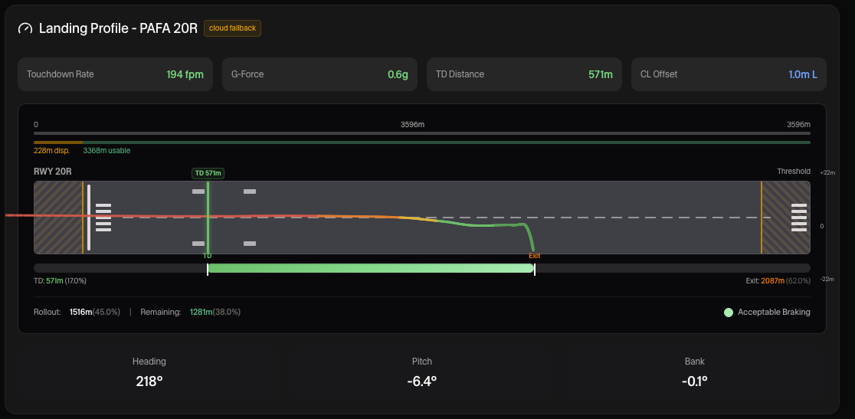Click the orange displaced threshold bar segment

pyautogui.click(x=58, y=142)
